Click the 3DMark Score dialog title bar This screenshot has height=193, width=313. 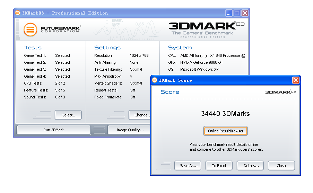pos(222,80)
